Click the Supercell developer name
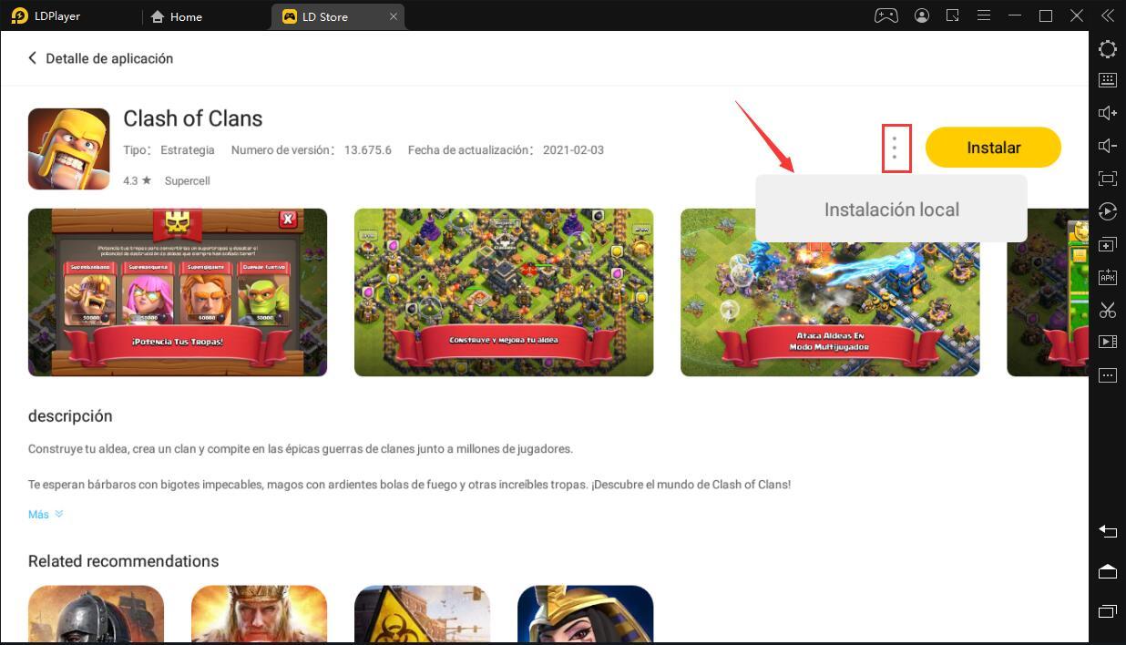The width and height of the screenshot is (1126, 645). pyautogui.click(x=188, y=181)
